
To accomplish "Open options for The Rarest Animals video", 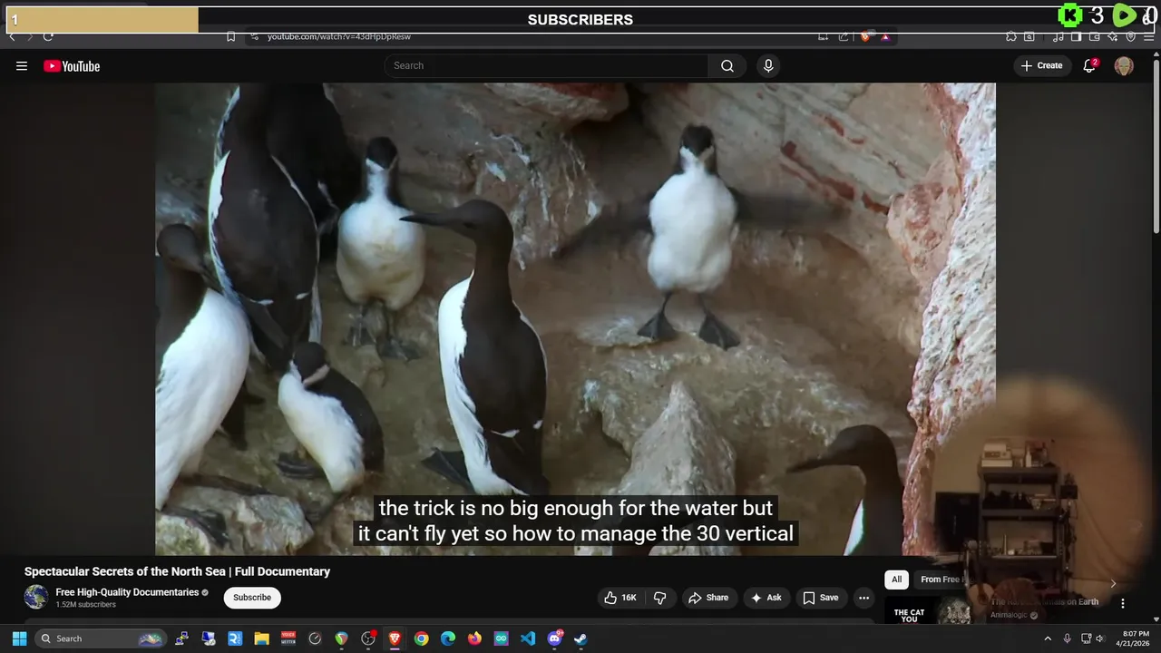I will click(x=1122, y=603).
